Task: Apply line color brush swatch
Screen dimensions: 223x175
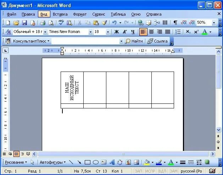Action: [159, 162]
